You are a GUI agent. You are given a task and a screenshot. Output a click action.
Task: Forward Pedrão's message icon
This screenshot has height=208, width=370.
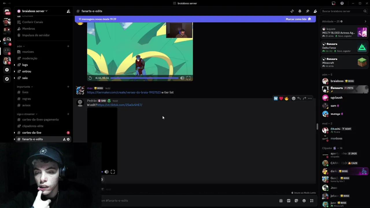304,99
